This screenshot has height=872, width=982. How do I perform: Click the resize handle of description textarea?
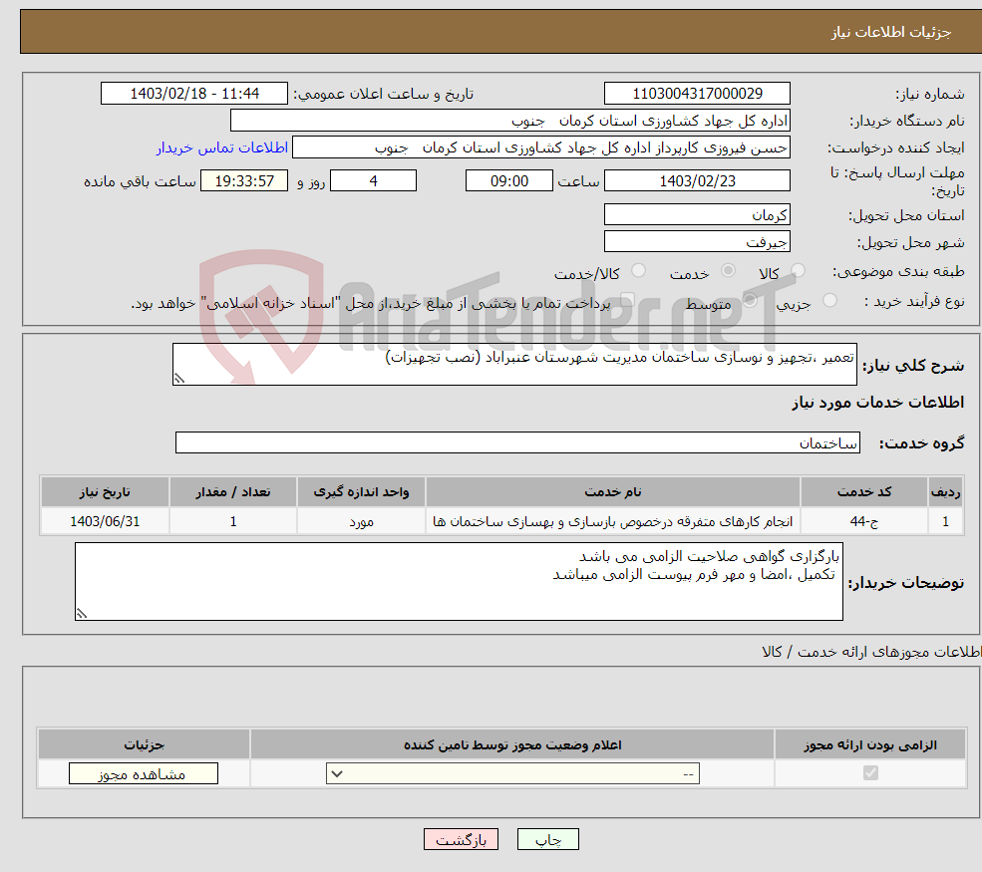click(179, 378)
